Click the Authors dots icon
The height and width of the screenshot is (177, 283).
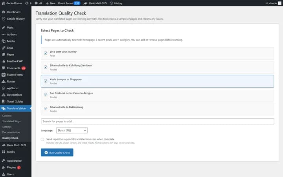4,34
